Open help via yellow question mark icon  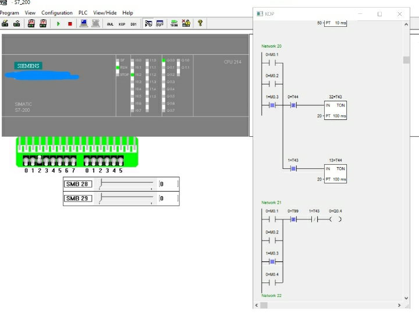[x=200, y=23]
